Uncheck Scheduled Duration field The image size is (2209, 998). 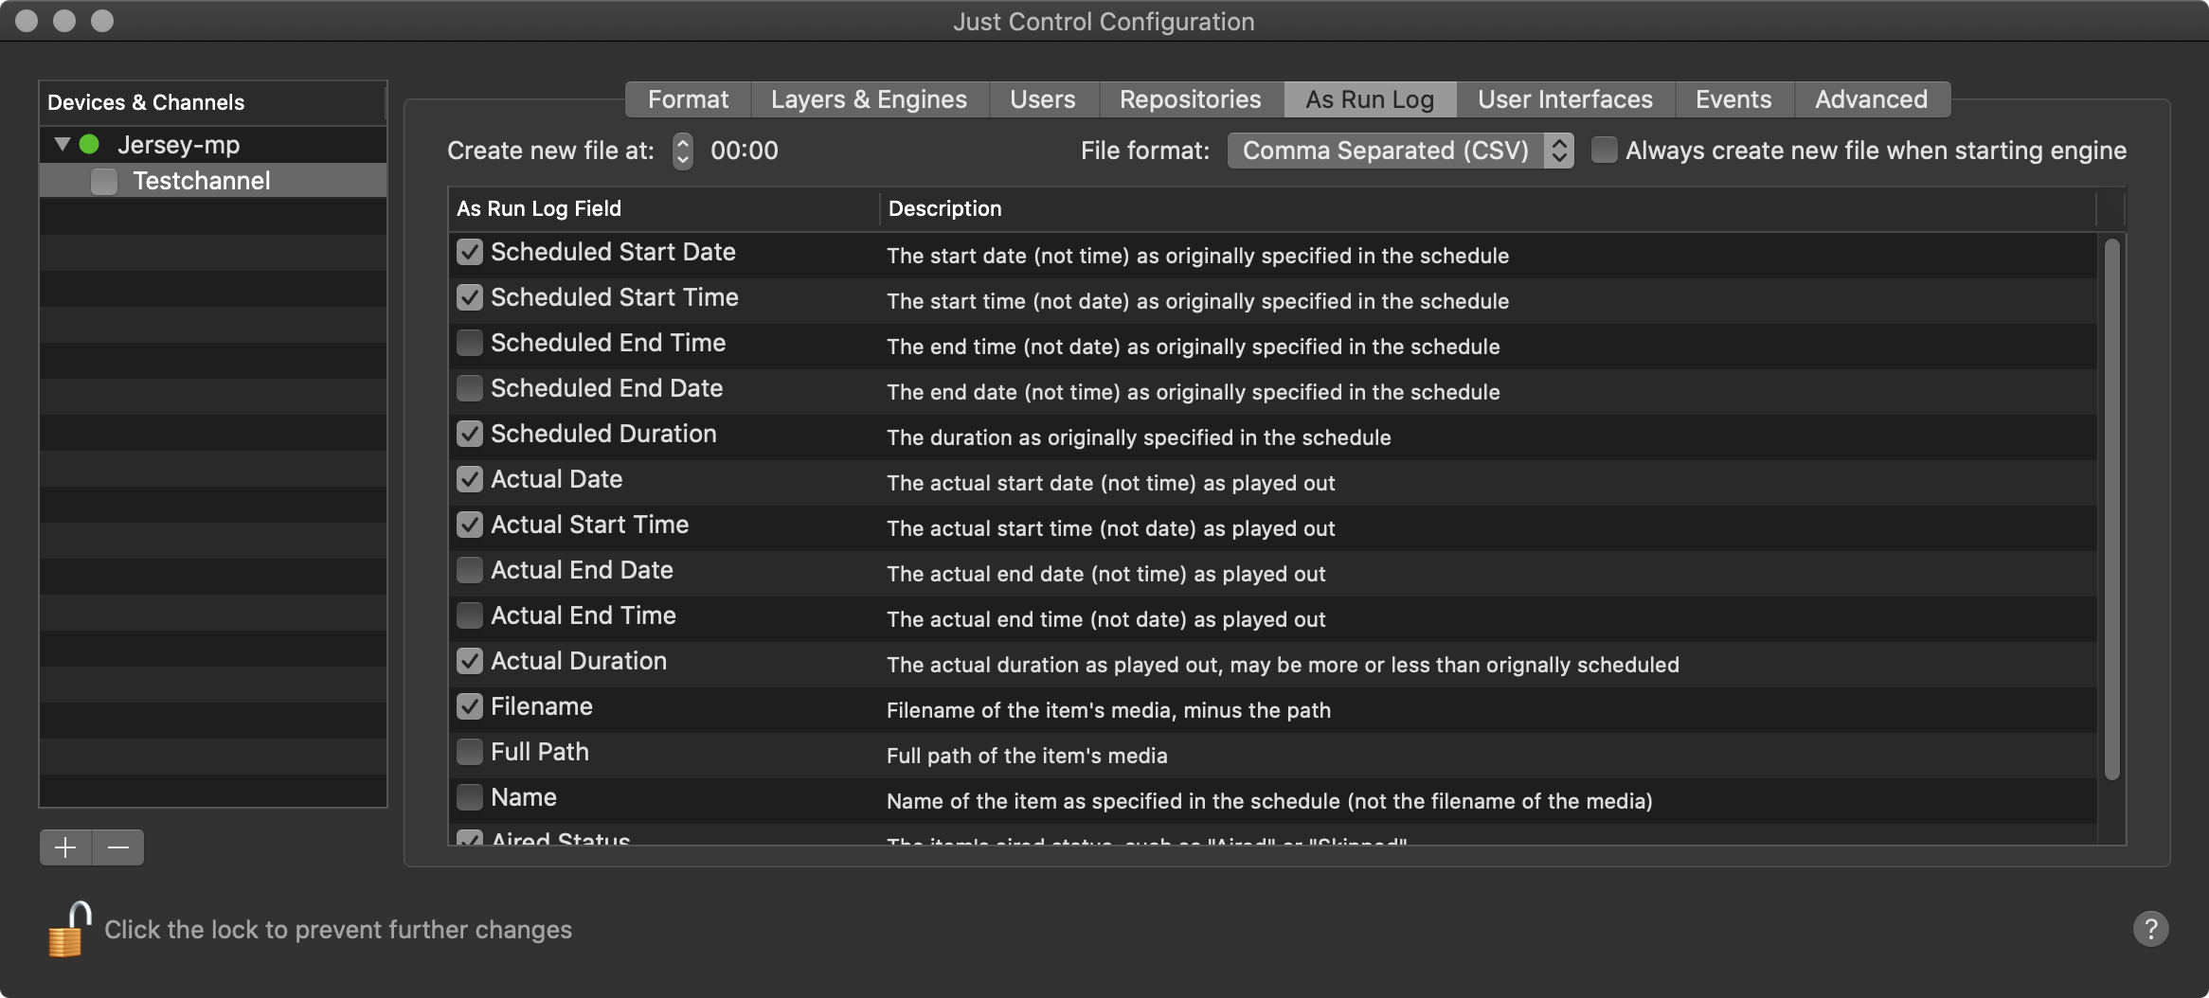tap(470, 434)
